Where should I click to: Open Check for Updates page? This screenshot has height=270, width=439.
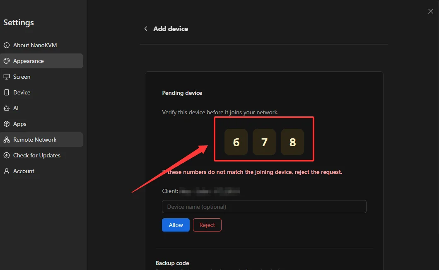(x=41, y=155)
